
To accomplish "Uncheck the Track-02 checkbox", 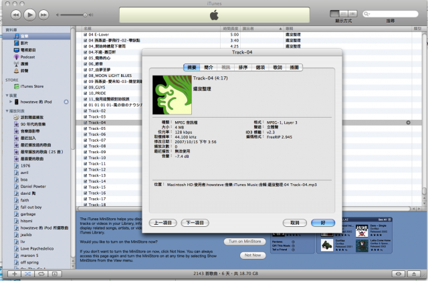I will (x=86, y=111).
